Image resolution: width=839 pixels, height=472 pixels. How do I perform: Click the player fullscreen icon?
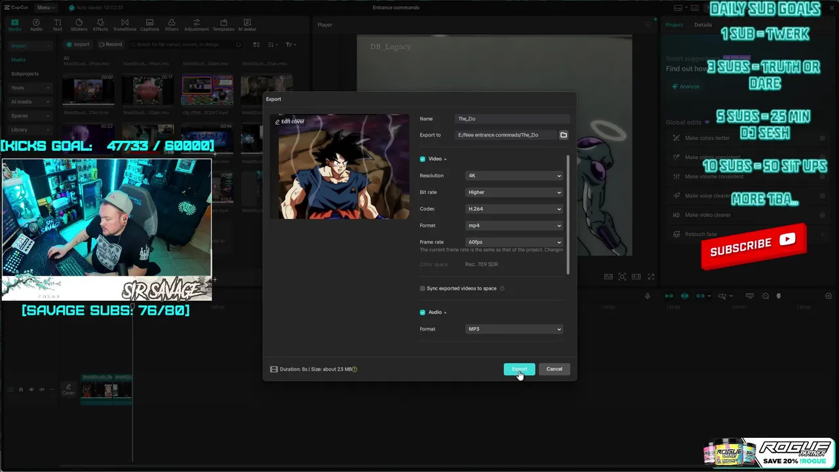tap(651, 277)
